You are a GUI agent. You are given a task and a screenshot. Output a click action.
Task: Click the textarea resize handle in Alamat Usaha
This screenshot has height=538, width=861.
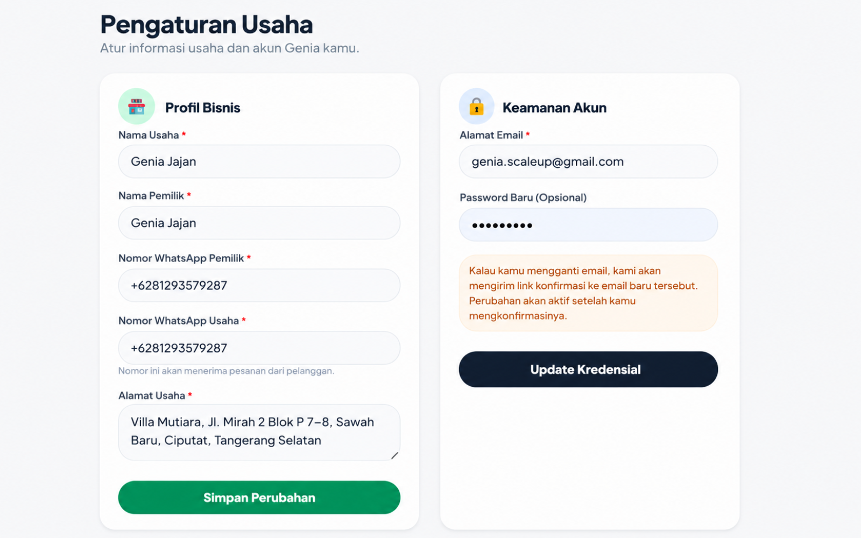[x=394, y=456]
